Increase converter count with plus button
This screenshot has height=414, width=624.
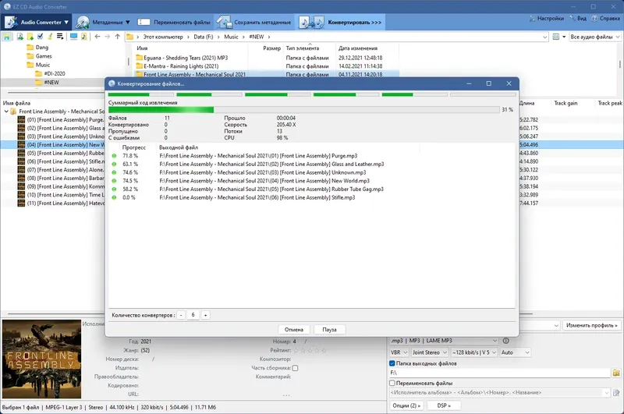[x=205, y=315]
